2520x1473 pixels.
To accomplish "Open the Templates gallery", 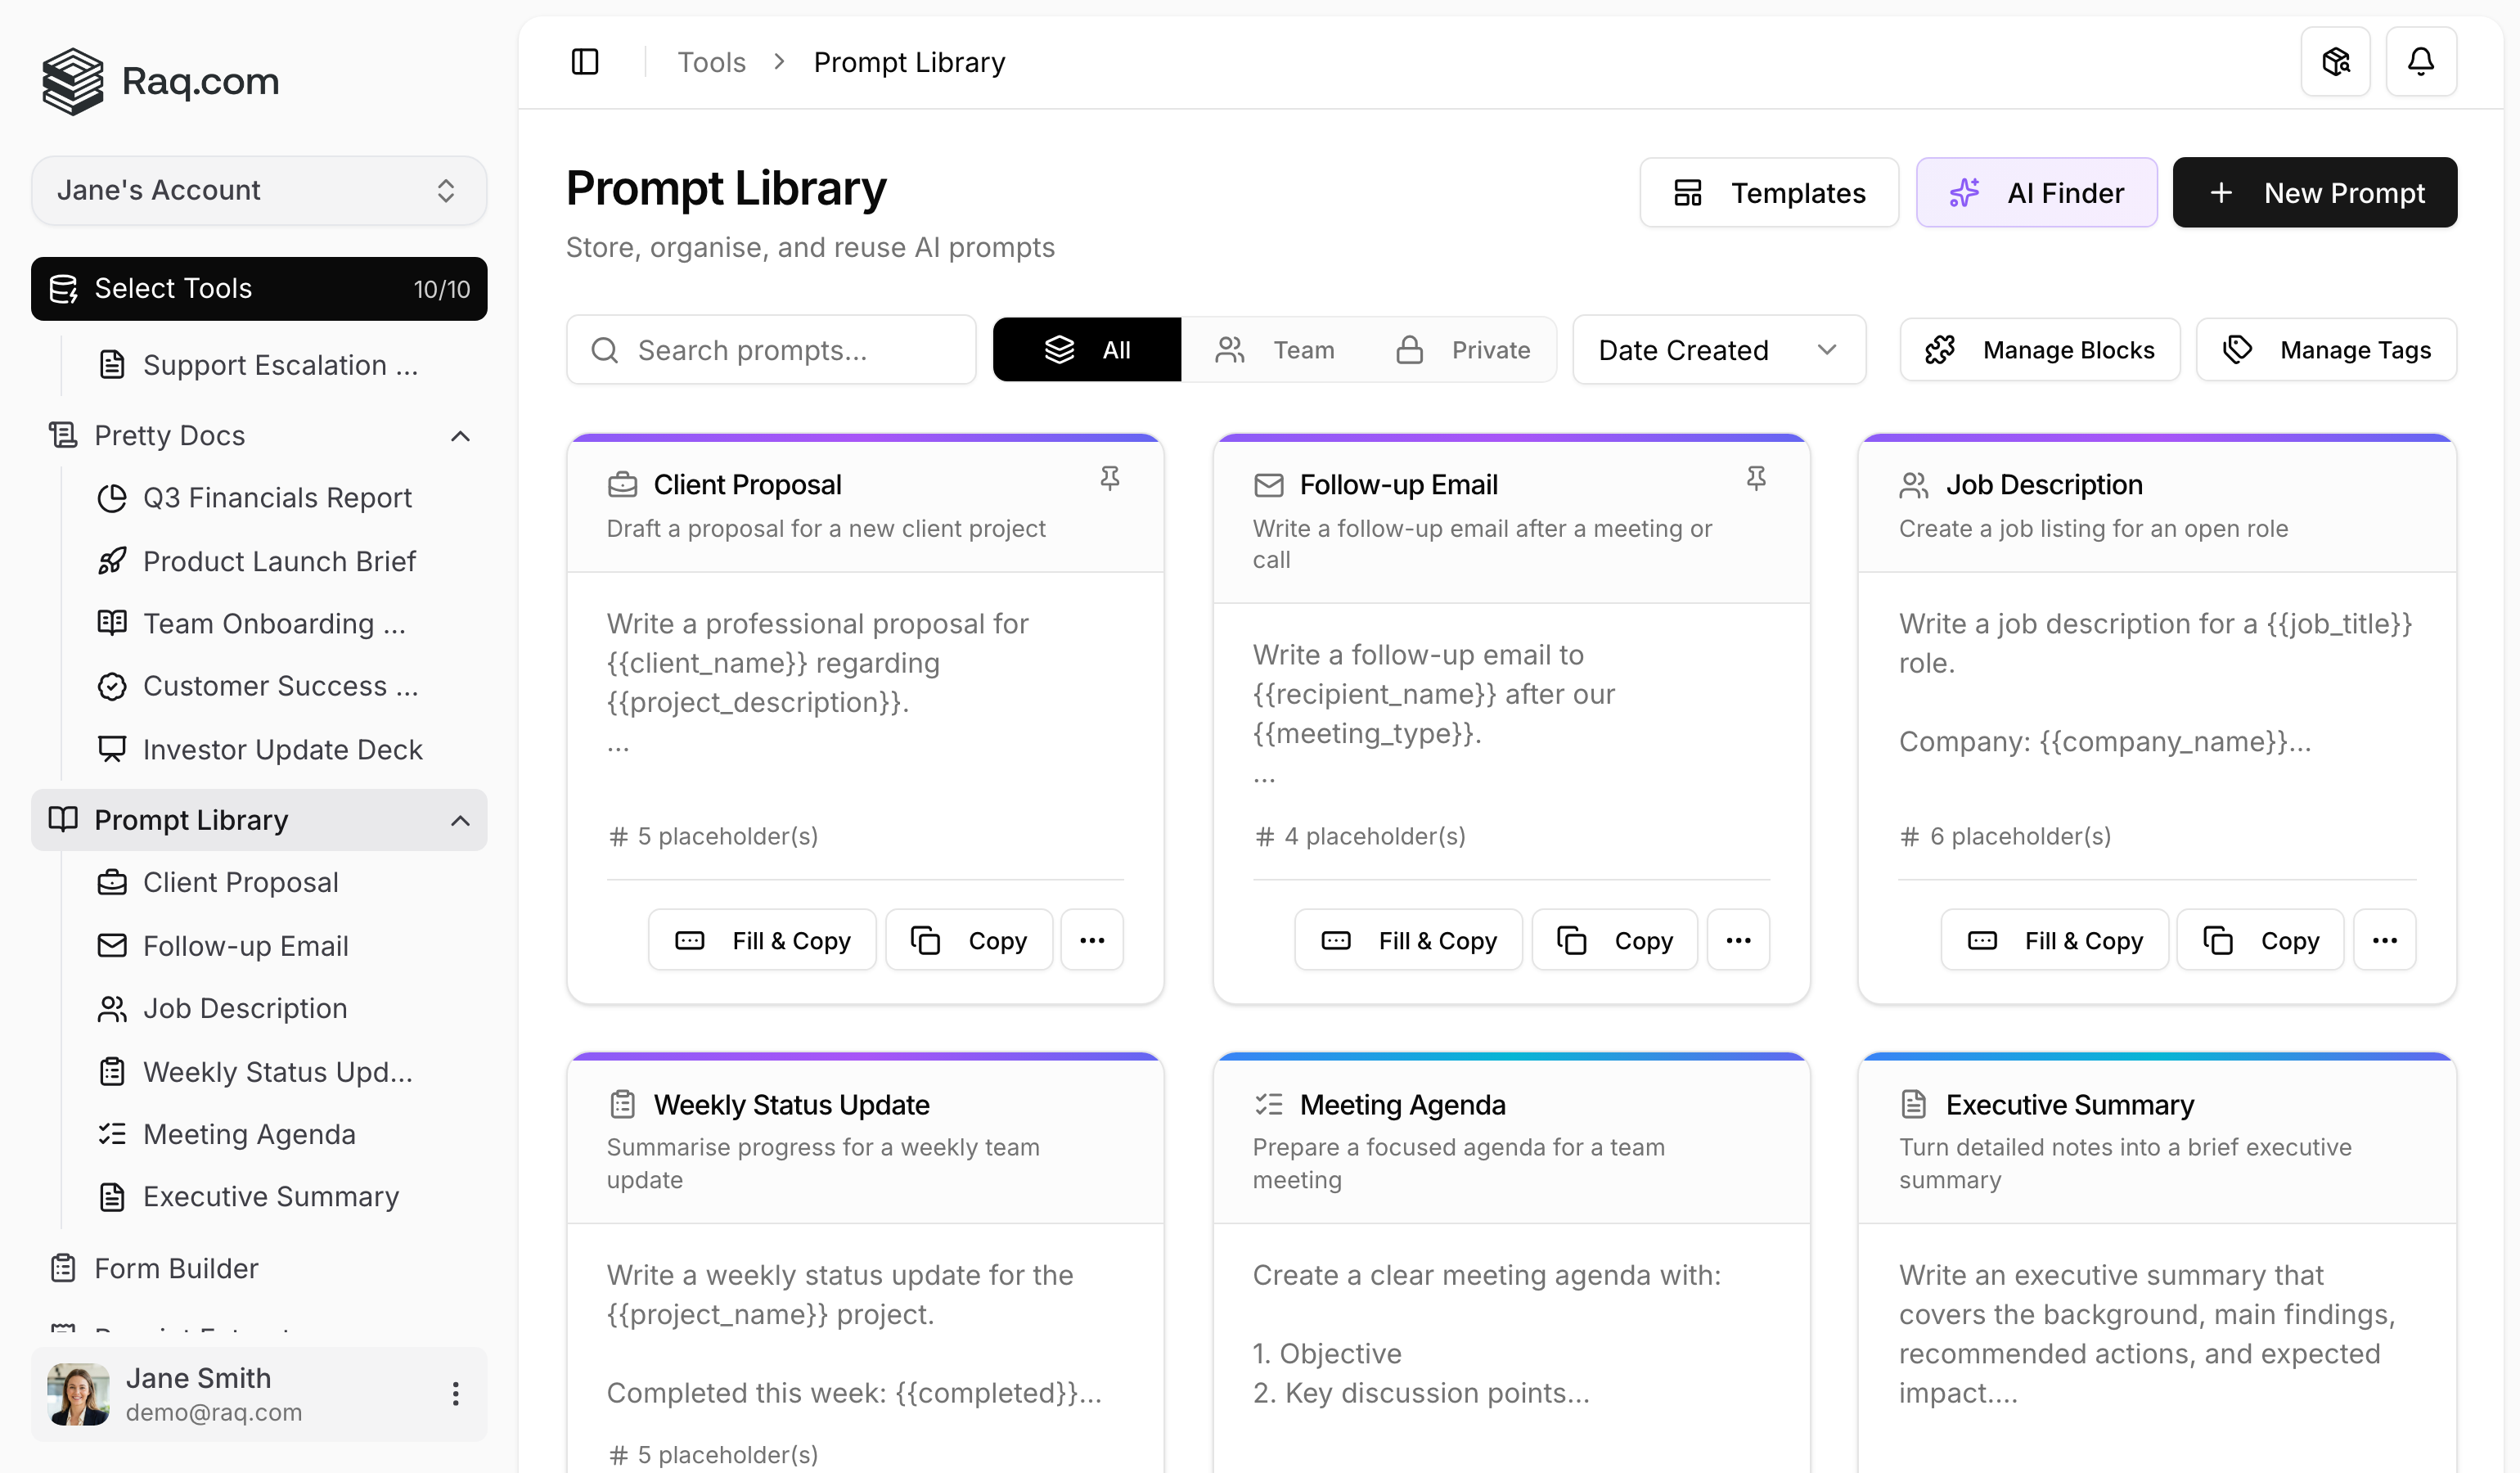I will pos(1769,192).
